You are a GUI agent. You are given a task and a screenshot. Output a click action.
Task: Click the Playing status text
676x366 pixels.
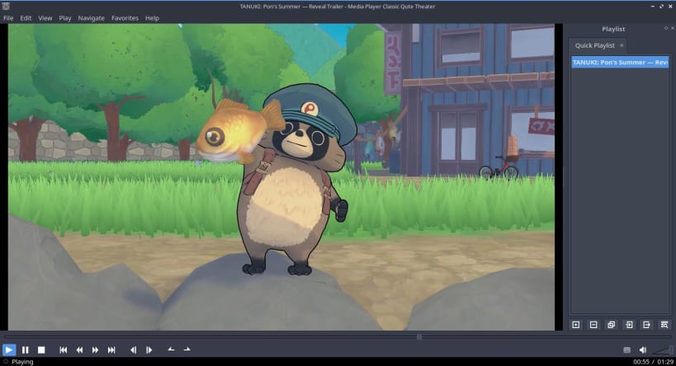[x=22, y=362]
